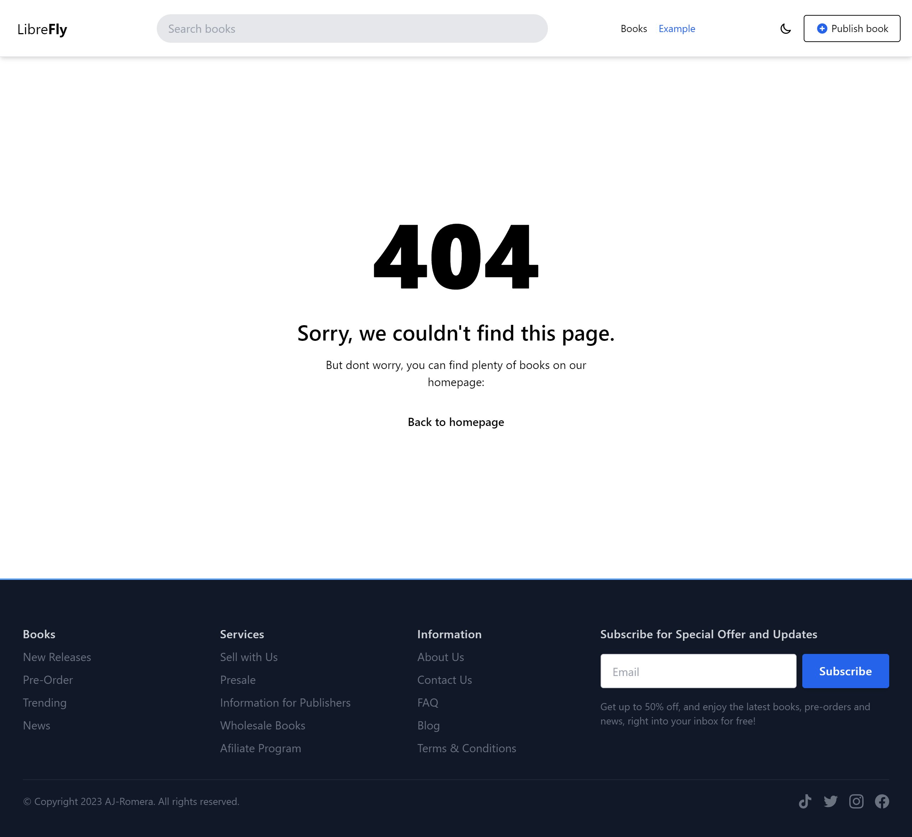The height and width of the screenshot is (837, 912).
Task: Click the plus icon inside Publish book
Action: tap(822, 28)
